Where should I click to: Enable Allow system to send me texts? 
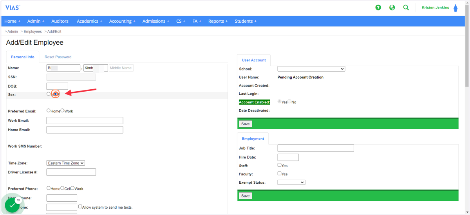[80, 207]
